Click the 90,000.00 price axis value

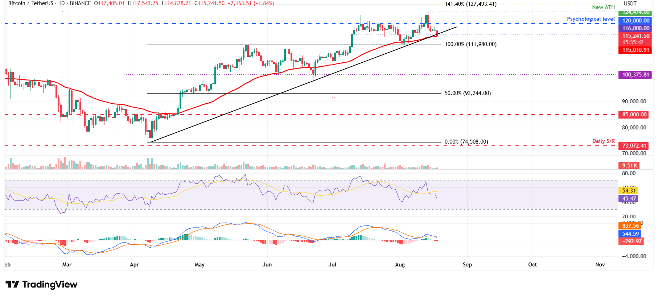tap(634, 102)
